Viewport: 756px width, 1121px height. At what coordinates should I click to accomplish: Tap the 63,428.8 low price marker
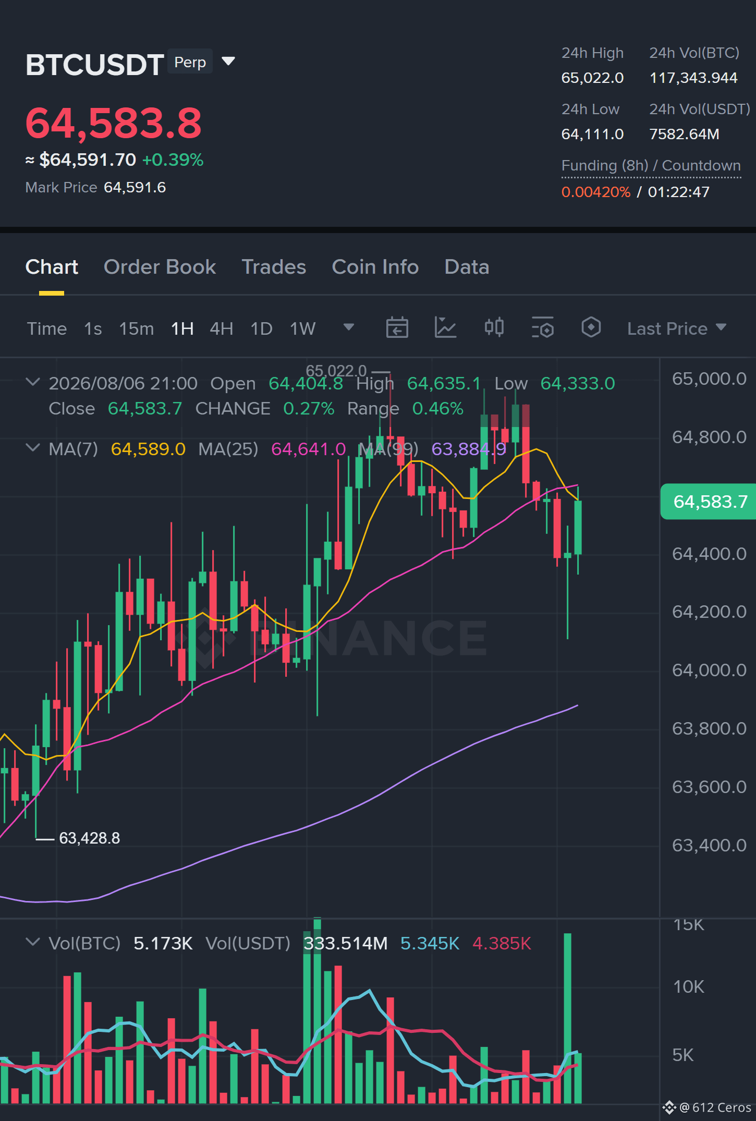point(90,838)
